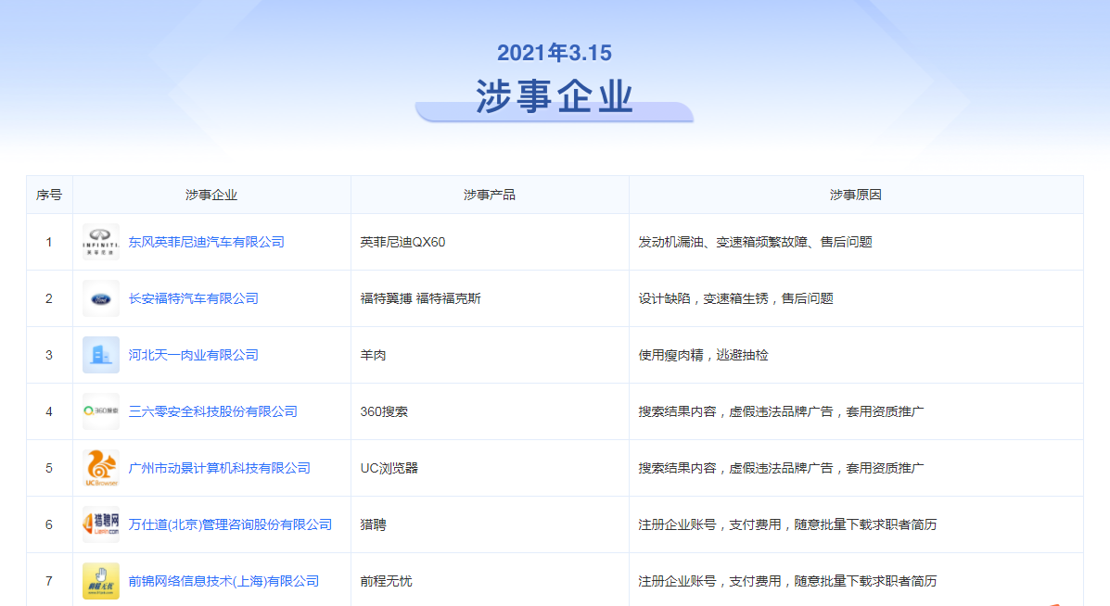This screenshot has height=606, width=1110.
Task: Click reason 设计缺陷，变速箱生锈，售后问题
Action: 735,298
